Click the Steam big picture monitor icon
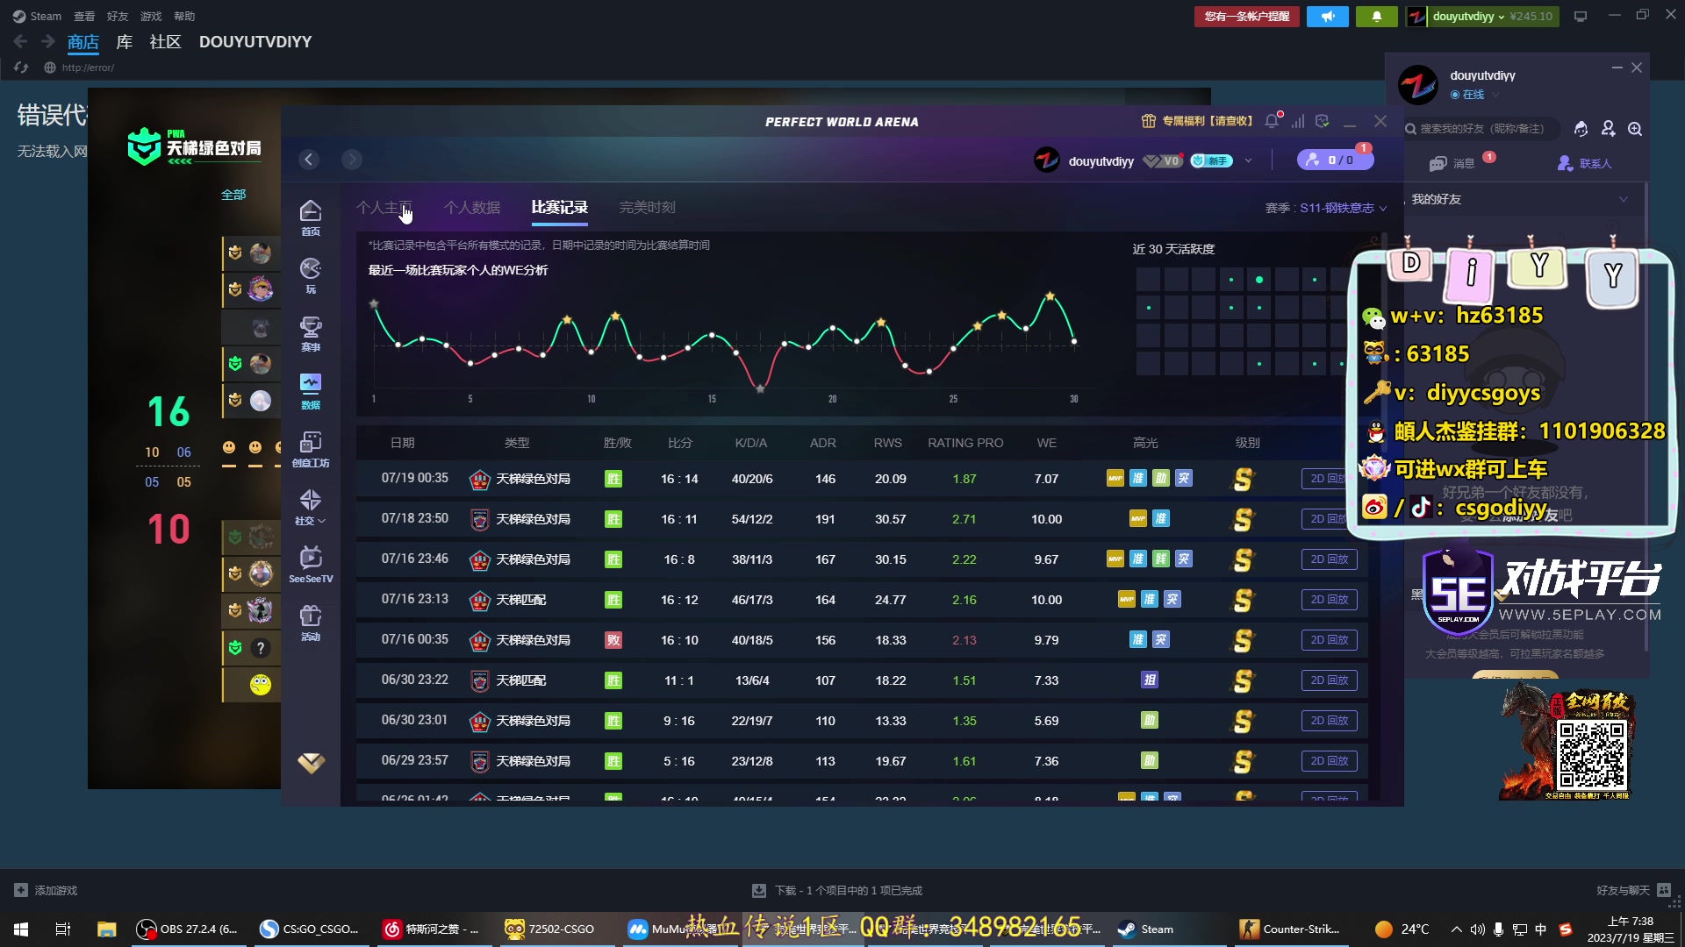 click(1581, 17)
